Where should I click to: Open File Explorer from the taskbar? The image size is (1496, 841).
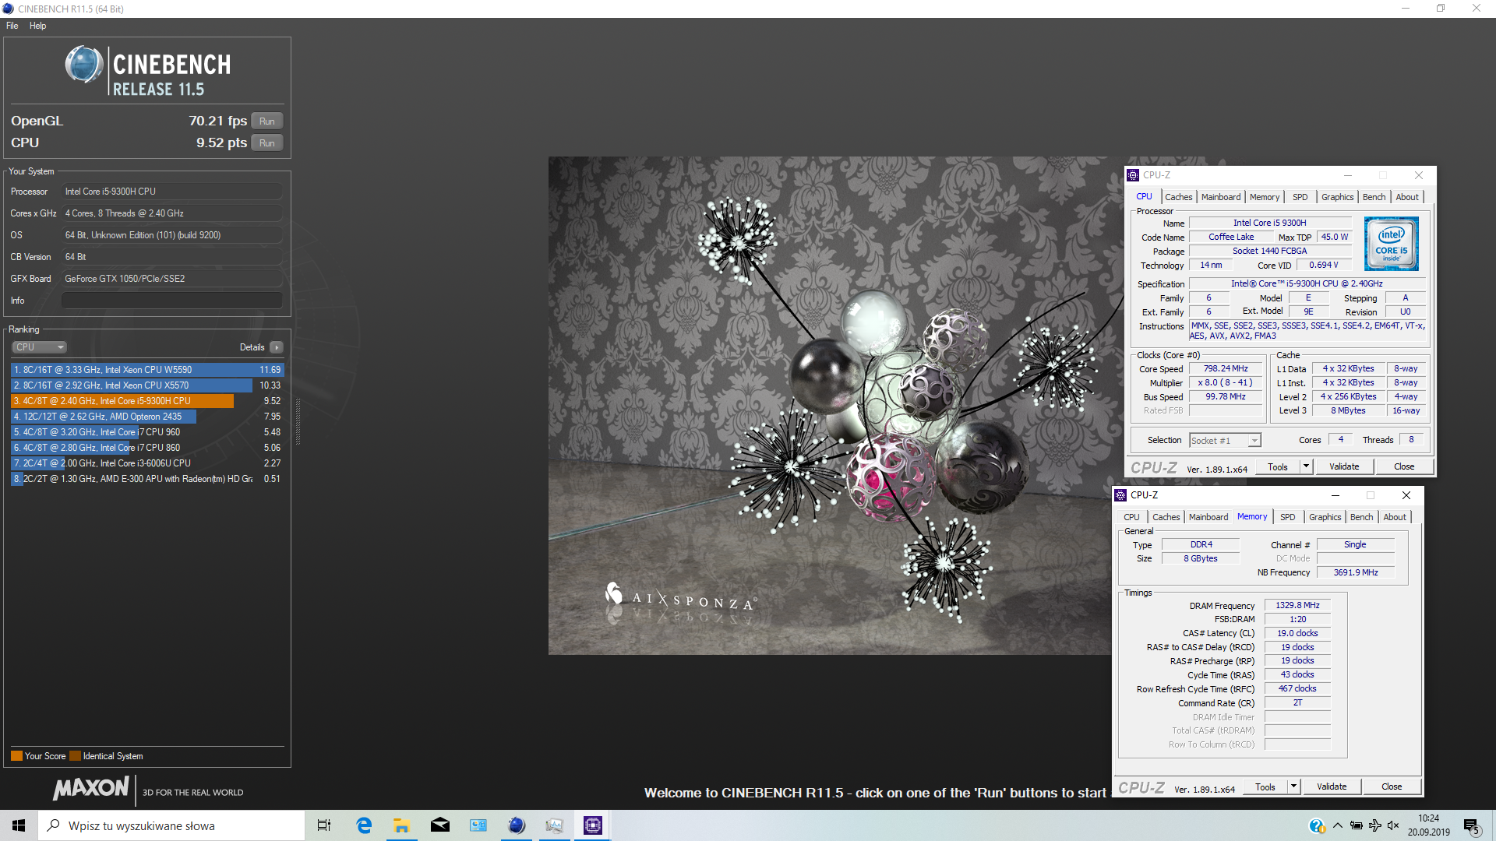401,825
